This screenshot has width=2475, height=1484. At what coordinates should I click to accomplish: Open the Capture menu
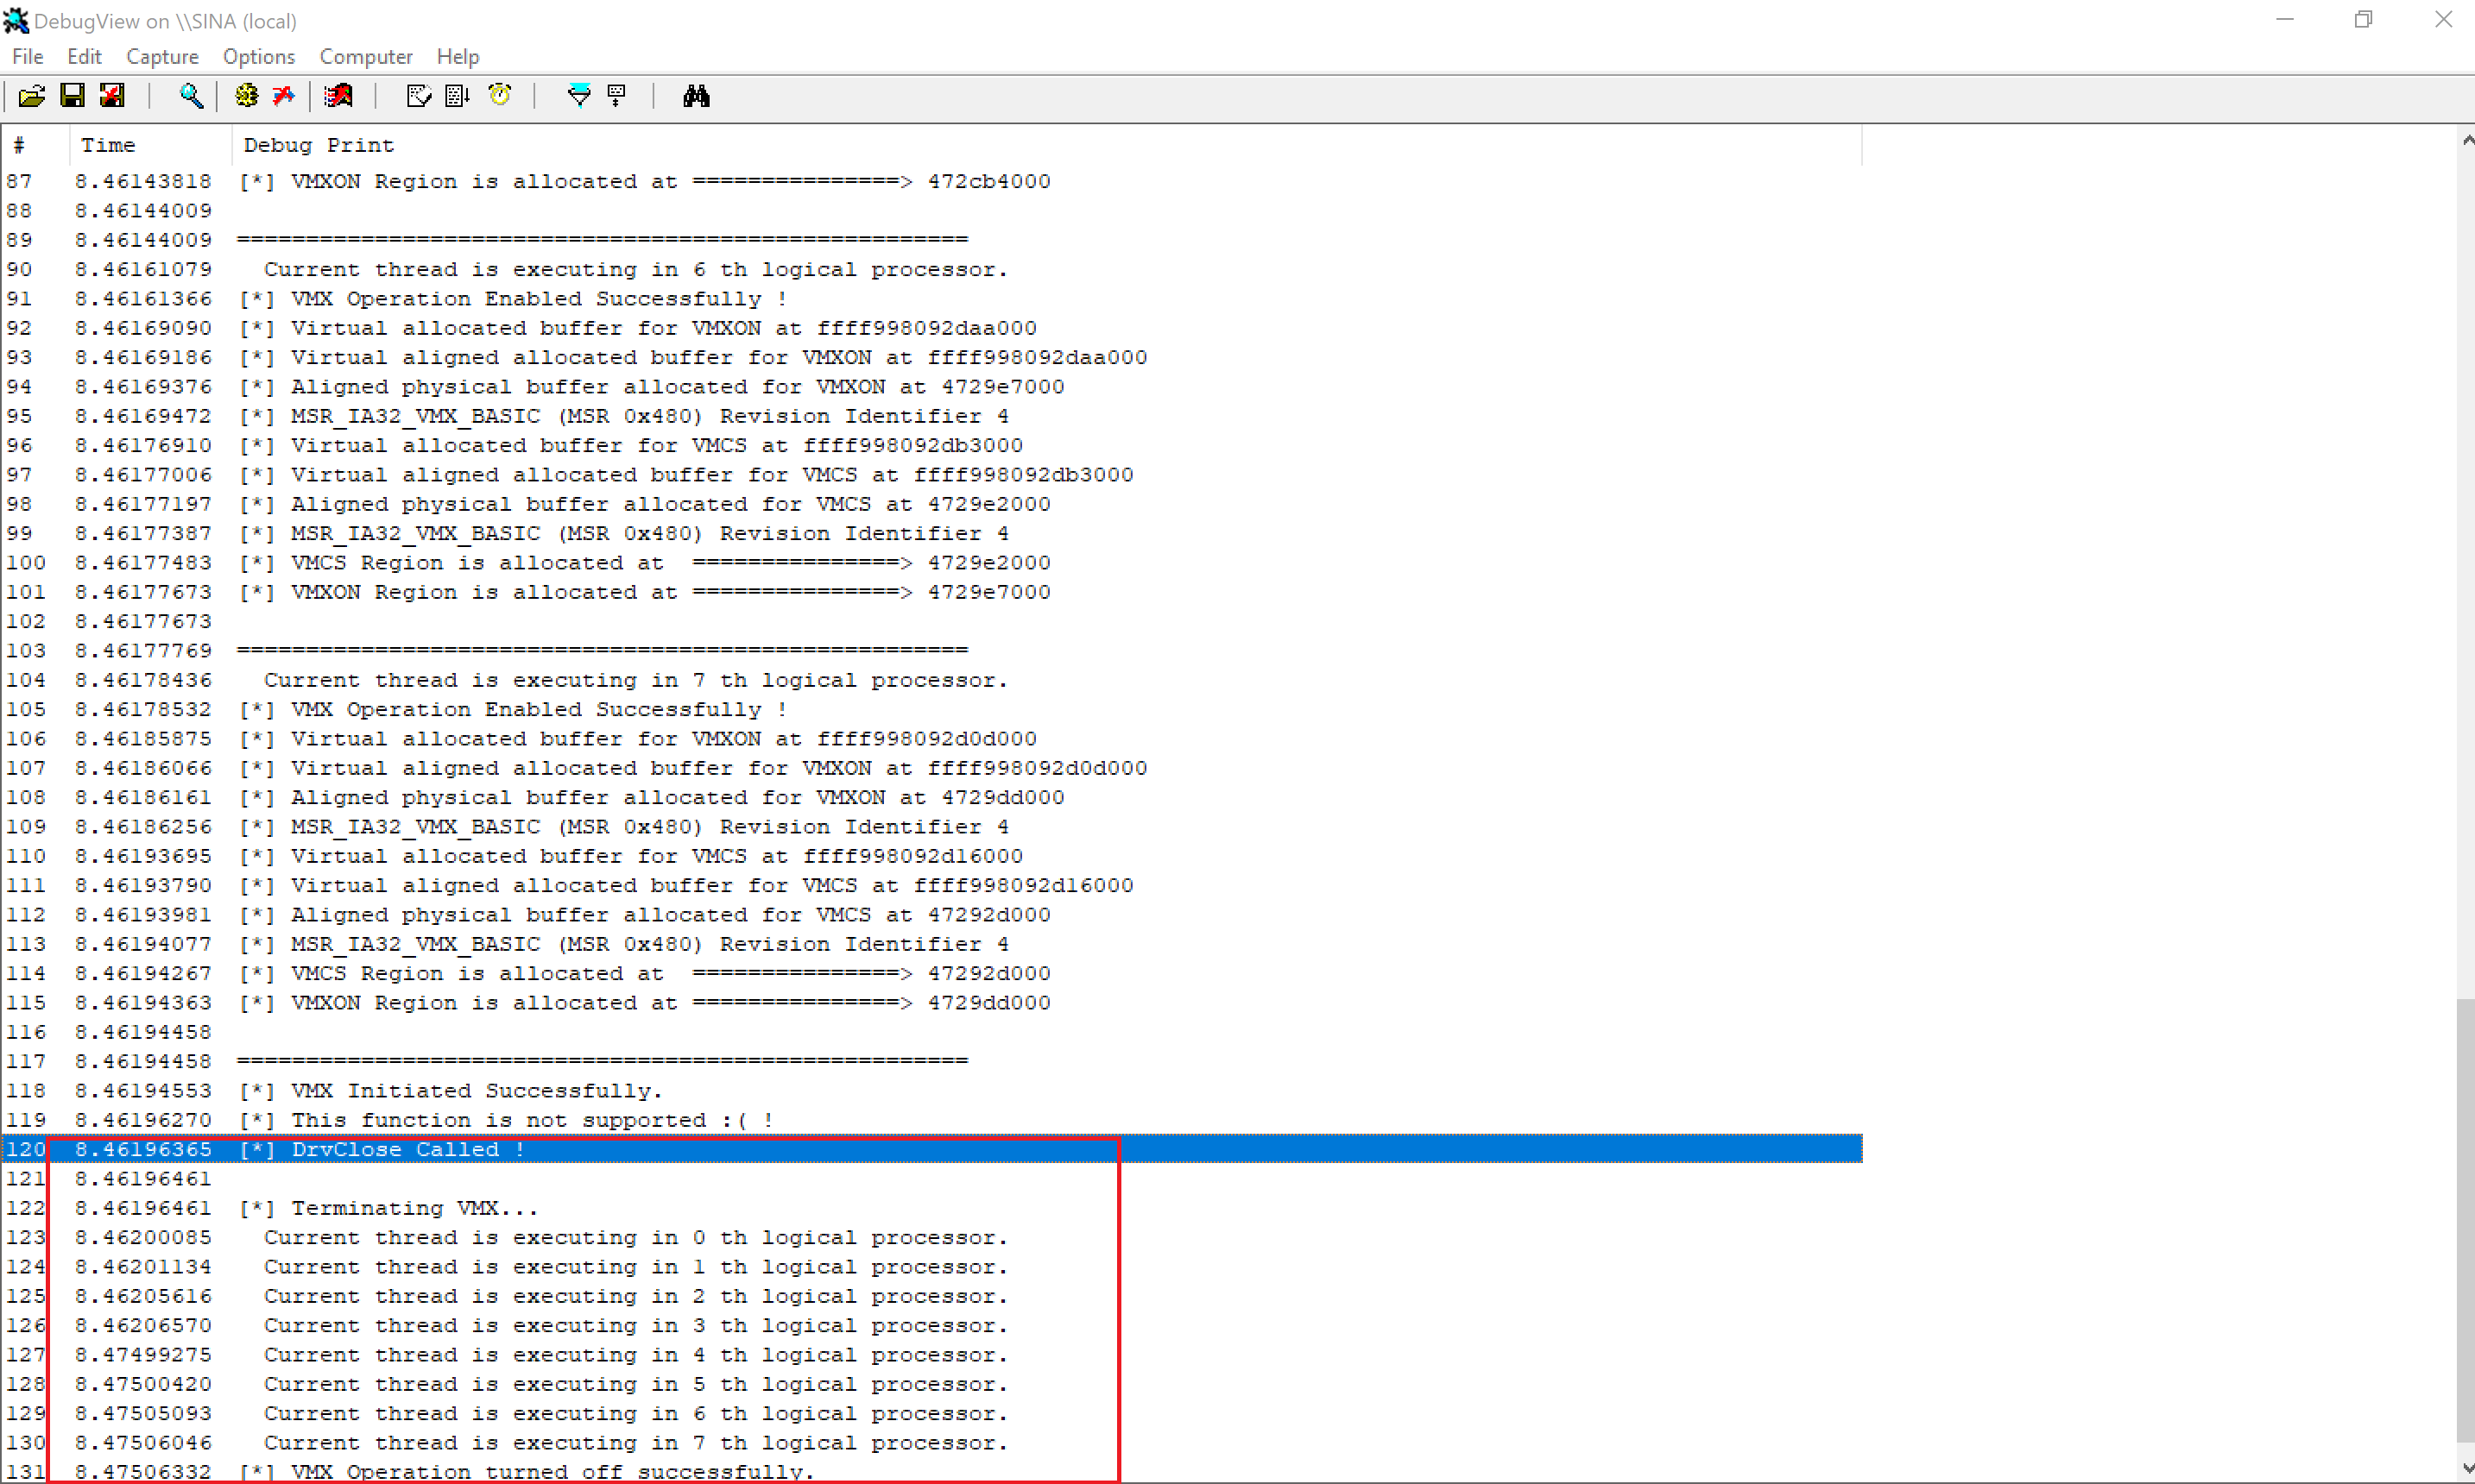pos(162,57)
